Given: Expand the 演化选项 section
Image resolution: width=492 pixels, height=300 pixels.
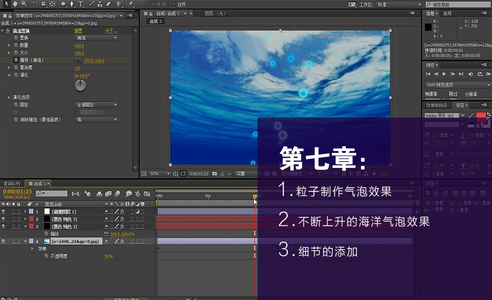Looking at the screenshot, I should tap(9, 97).
